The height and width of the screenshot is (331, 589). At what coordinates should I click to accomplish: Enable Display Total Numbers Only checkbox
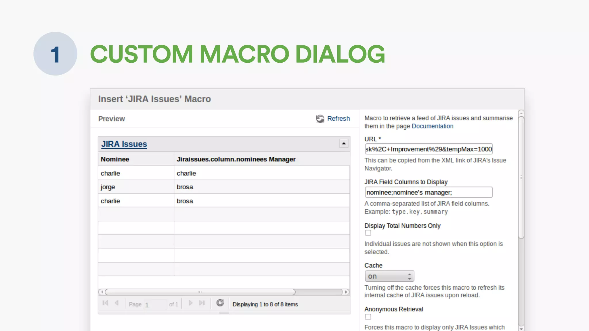pyautogui.click(x=368, y=233)
